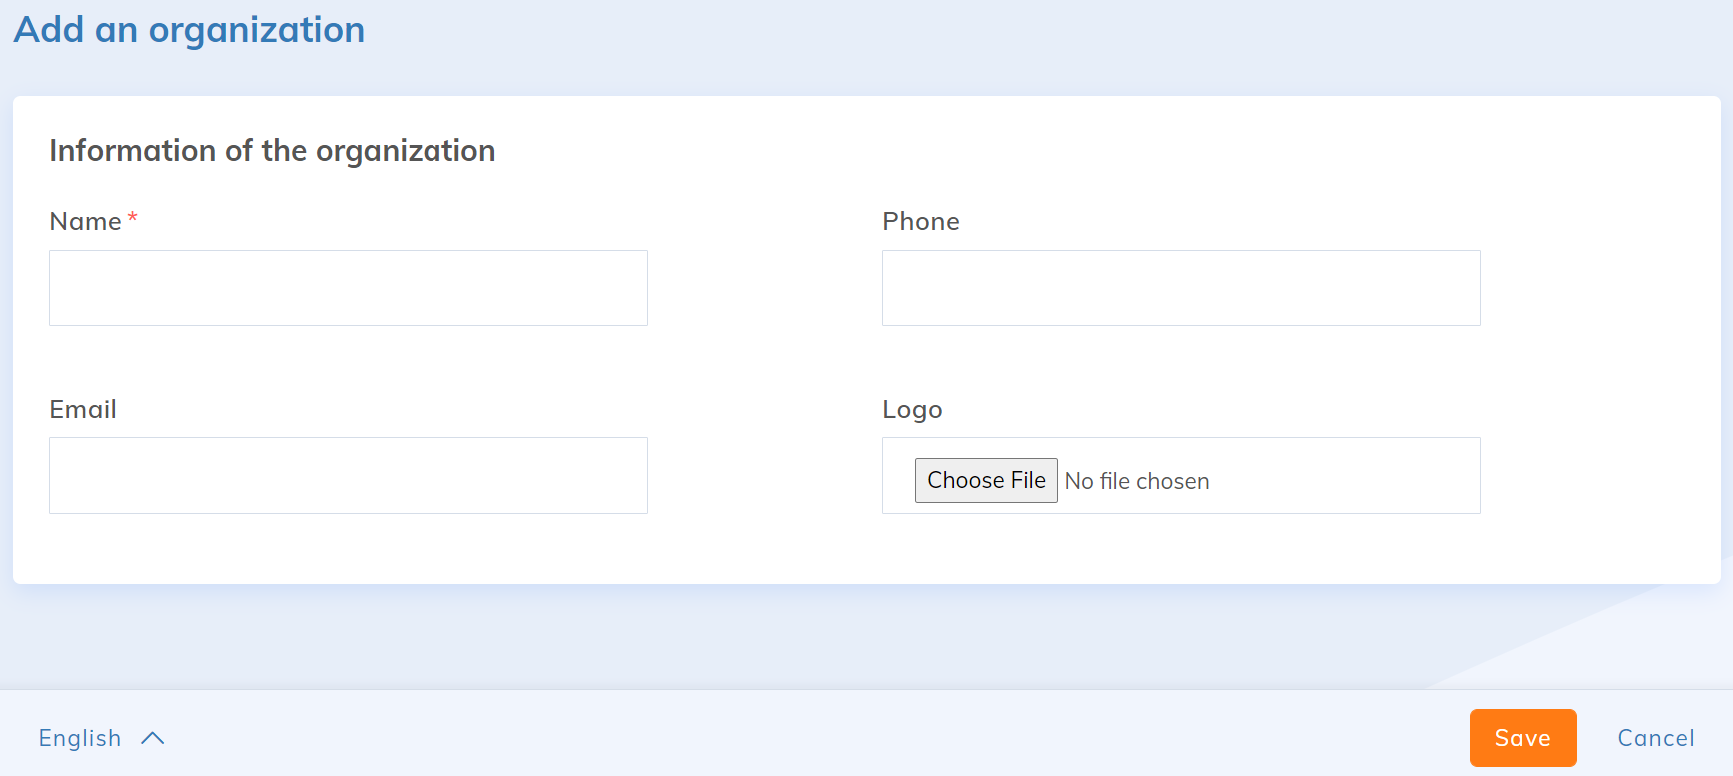Focus the Phone text box
The image size is (1733, 776).
tap(1181, 288)
